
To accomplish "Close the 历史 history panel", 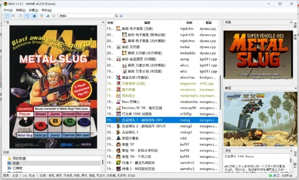I will coord(291,151).
